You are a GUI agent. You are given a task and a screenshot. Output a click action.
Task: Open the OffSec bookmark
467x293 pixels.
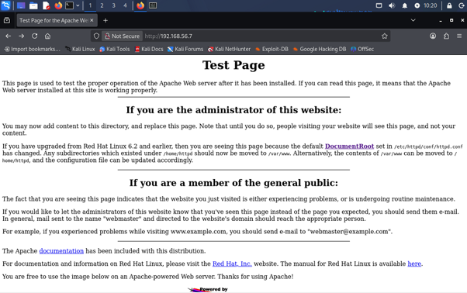click(362, 49)
